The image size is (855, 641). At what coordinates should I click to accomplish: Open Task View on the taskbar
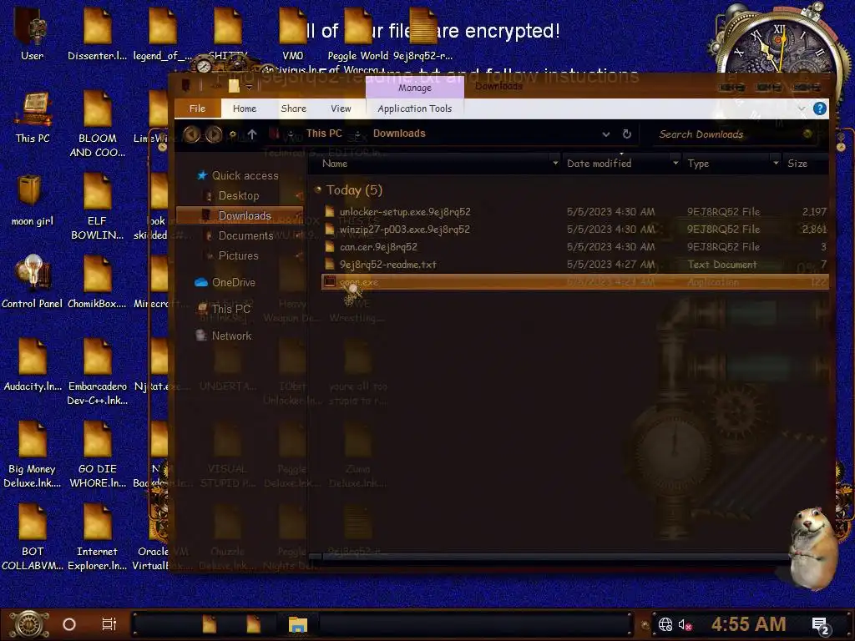coord(109,624)
